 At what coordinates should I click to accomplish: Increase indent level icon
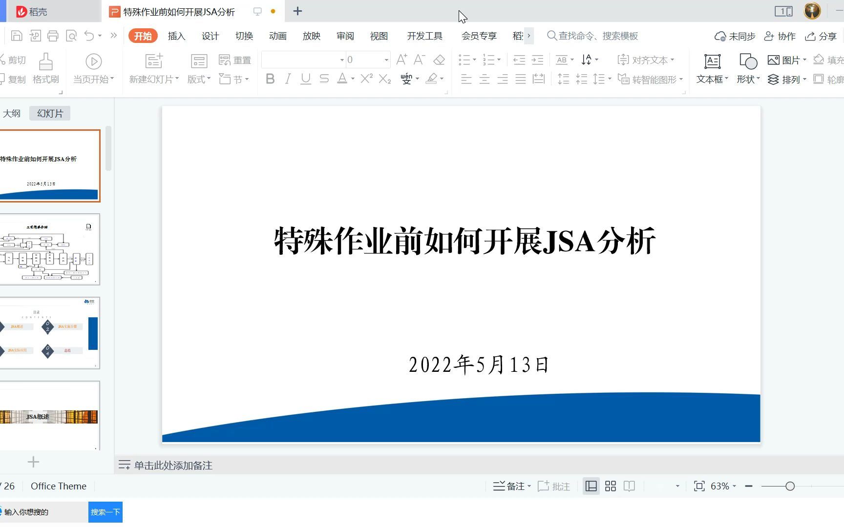tap(537, 60)
